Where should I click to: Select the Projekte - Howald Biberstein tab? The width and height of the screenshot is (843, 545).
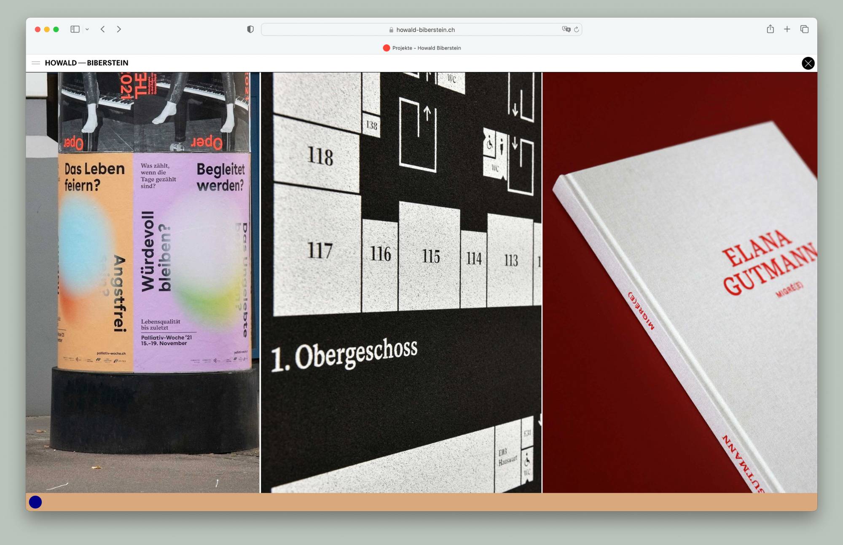421,48
